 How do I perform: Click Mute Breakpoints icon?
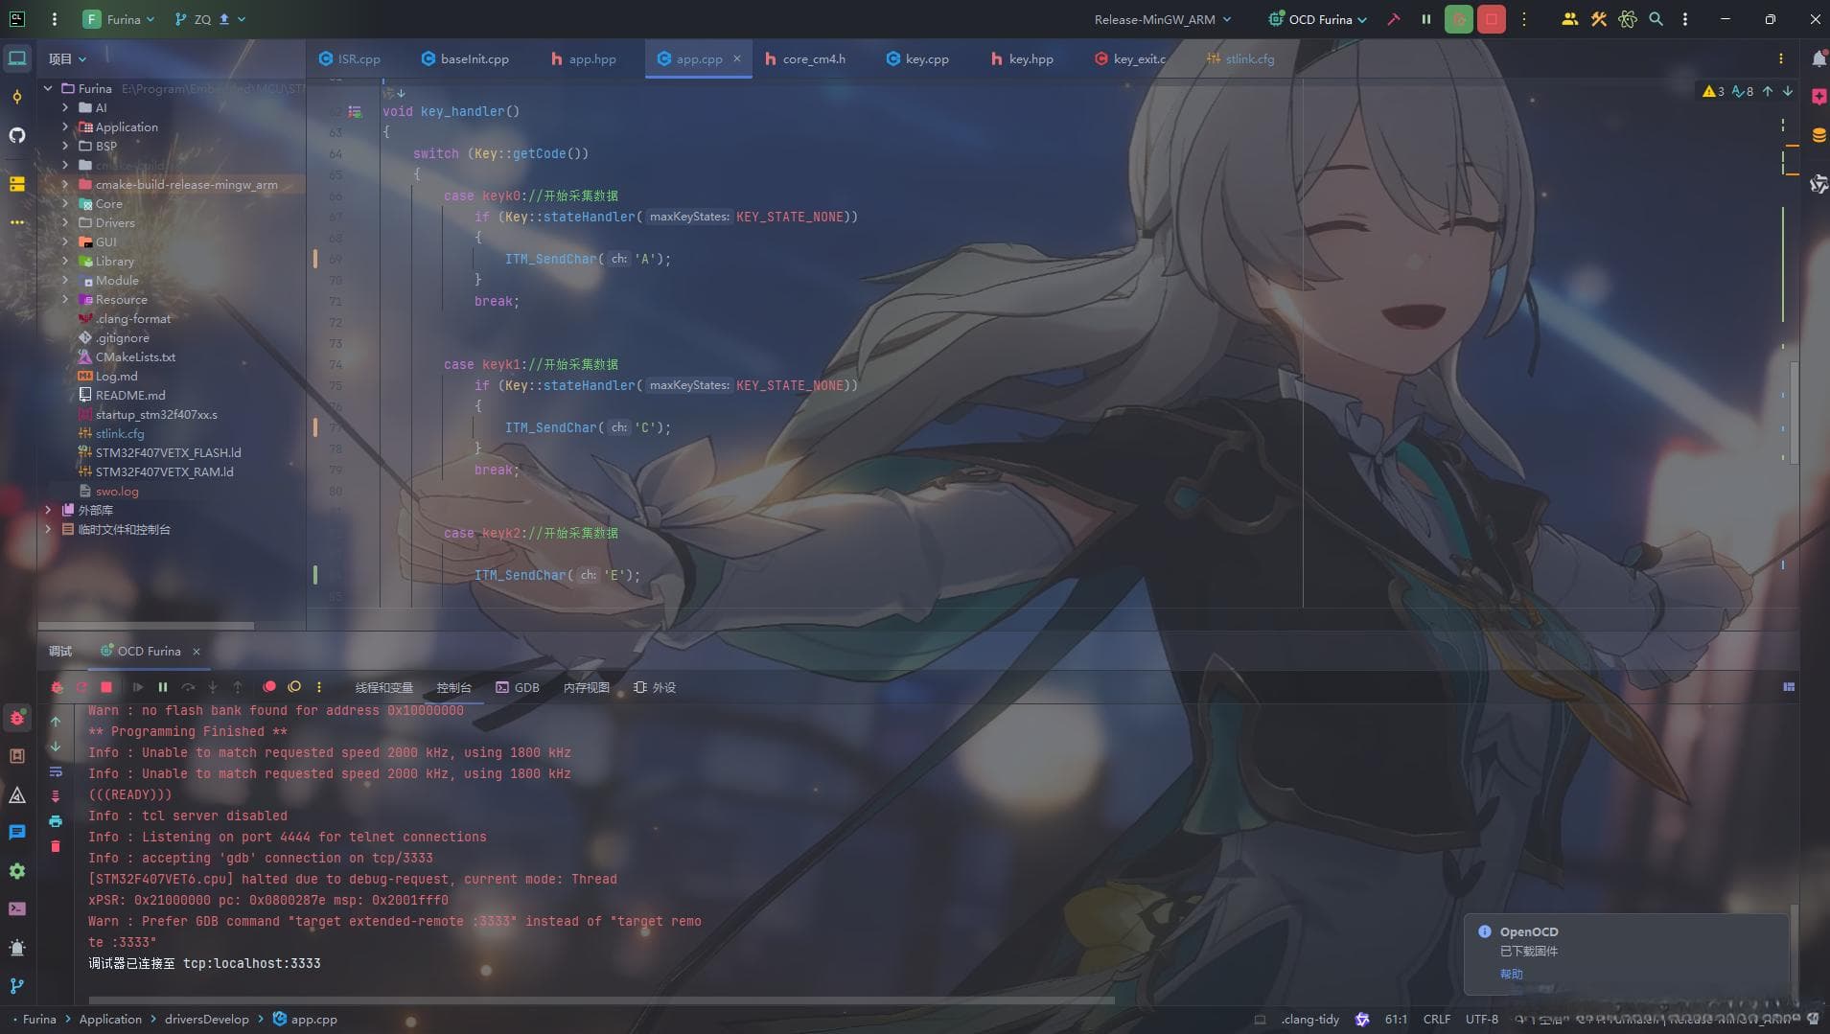tap(294, 687)
